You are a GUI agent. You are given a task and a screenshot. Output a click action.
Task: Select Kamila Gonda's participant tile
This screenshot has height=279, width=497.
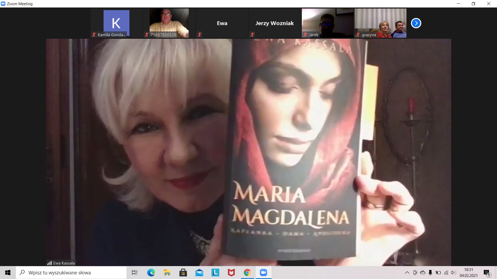click(x=116, y=23)
